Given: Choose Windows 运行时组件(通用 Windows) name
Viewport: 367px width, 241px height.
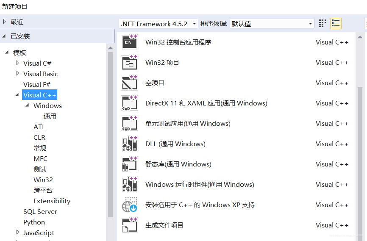Looking at the screenshot, I should pyautogui.click(x=200, y=185).
